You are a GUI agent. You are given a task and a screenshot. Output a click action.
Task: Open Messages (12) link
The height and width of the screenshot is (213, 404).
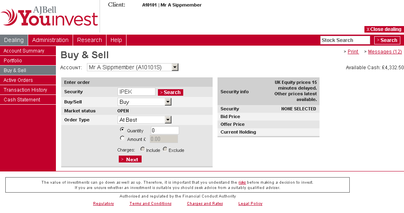(385, 52)
